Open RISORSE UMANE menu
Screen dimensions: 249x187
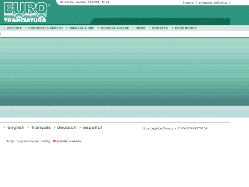pyautogui.click(x=115, y=28)
